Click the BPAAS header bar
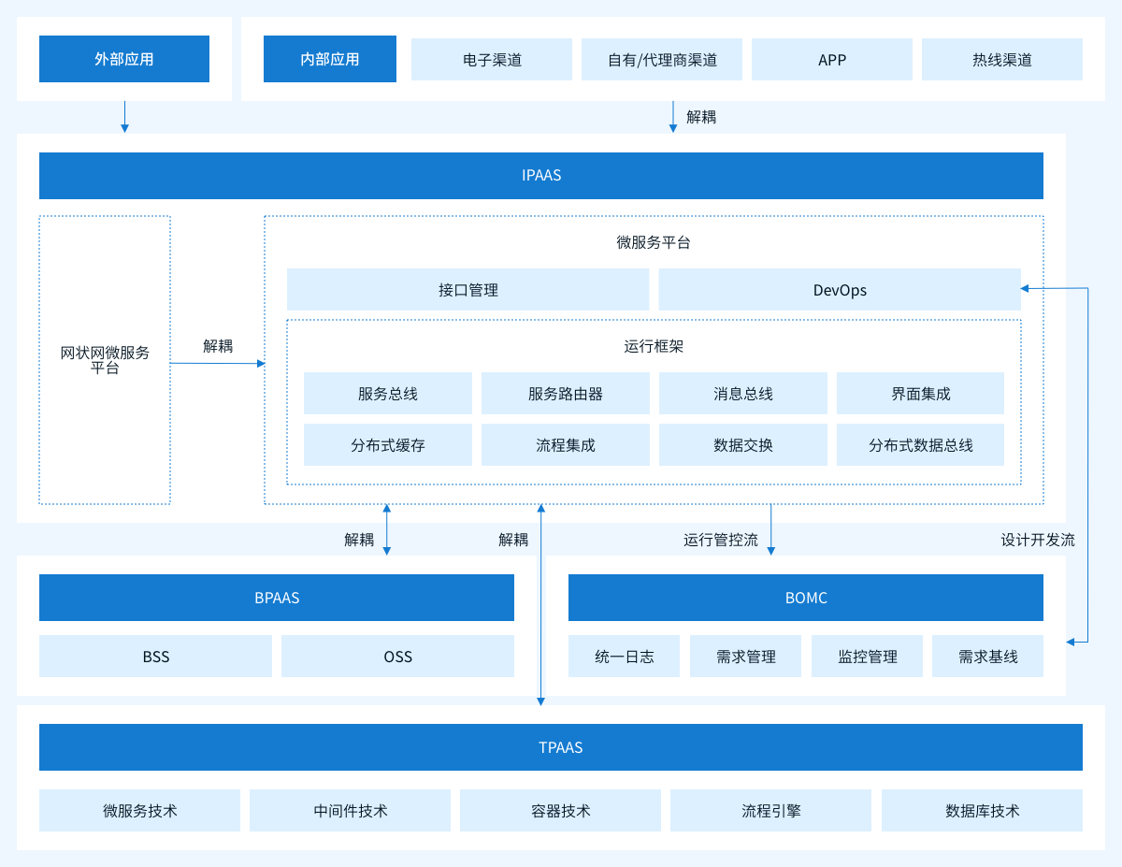This screenshot has height=867, width=1122. pyautogui.click(x=276, y=598)
